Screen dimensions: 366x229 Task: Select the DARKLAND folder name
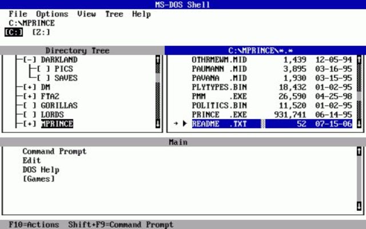(59, 60)
